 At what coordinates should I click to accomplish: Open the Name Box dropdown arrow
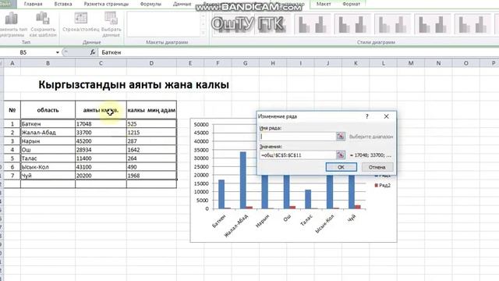(57, 52)
